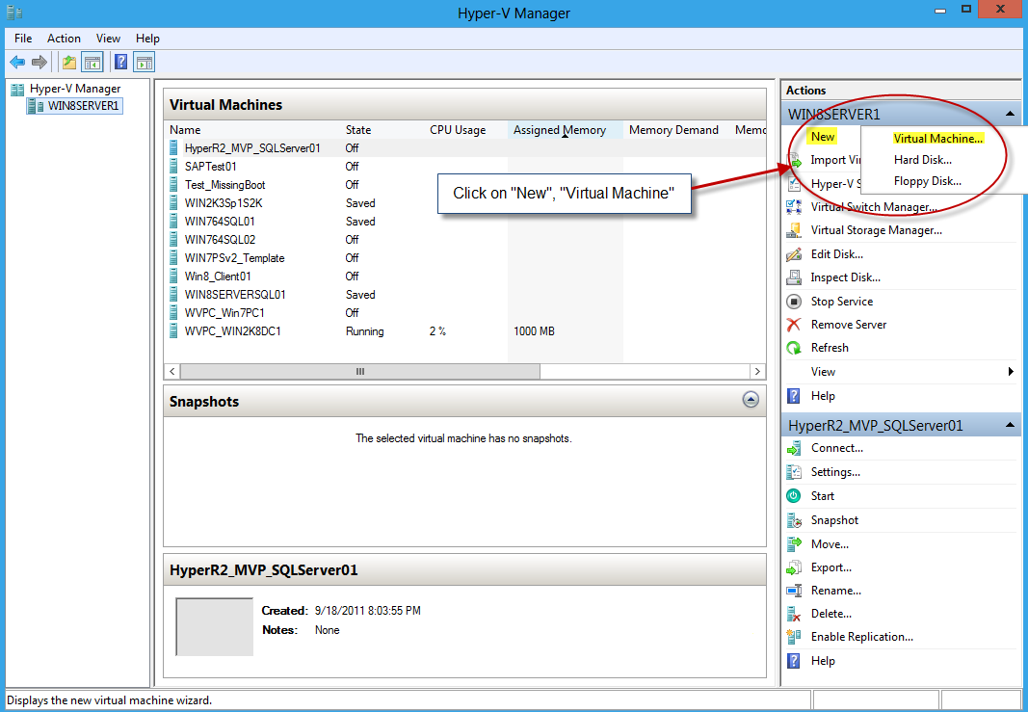Click the horizontal scrollbar thumb in VM list
Screen dimensions: 1028x712
click(360, 372)
